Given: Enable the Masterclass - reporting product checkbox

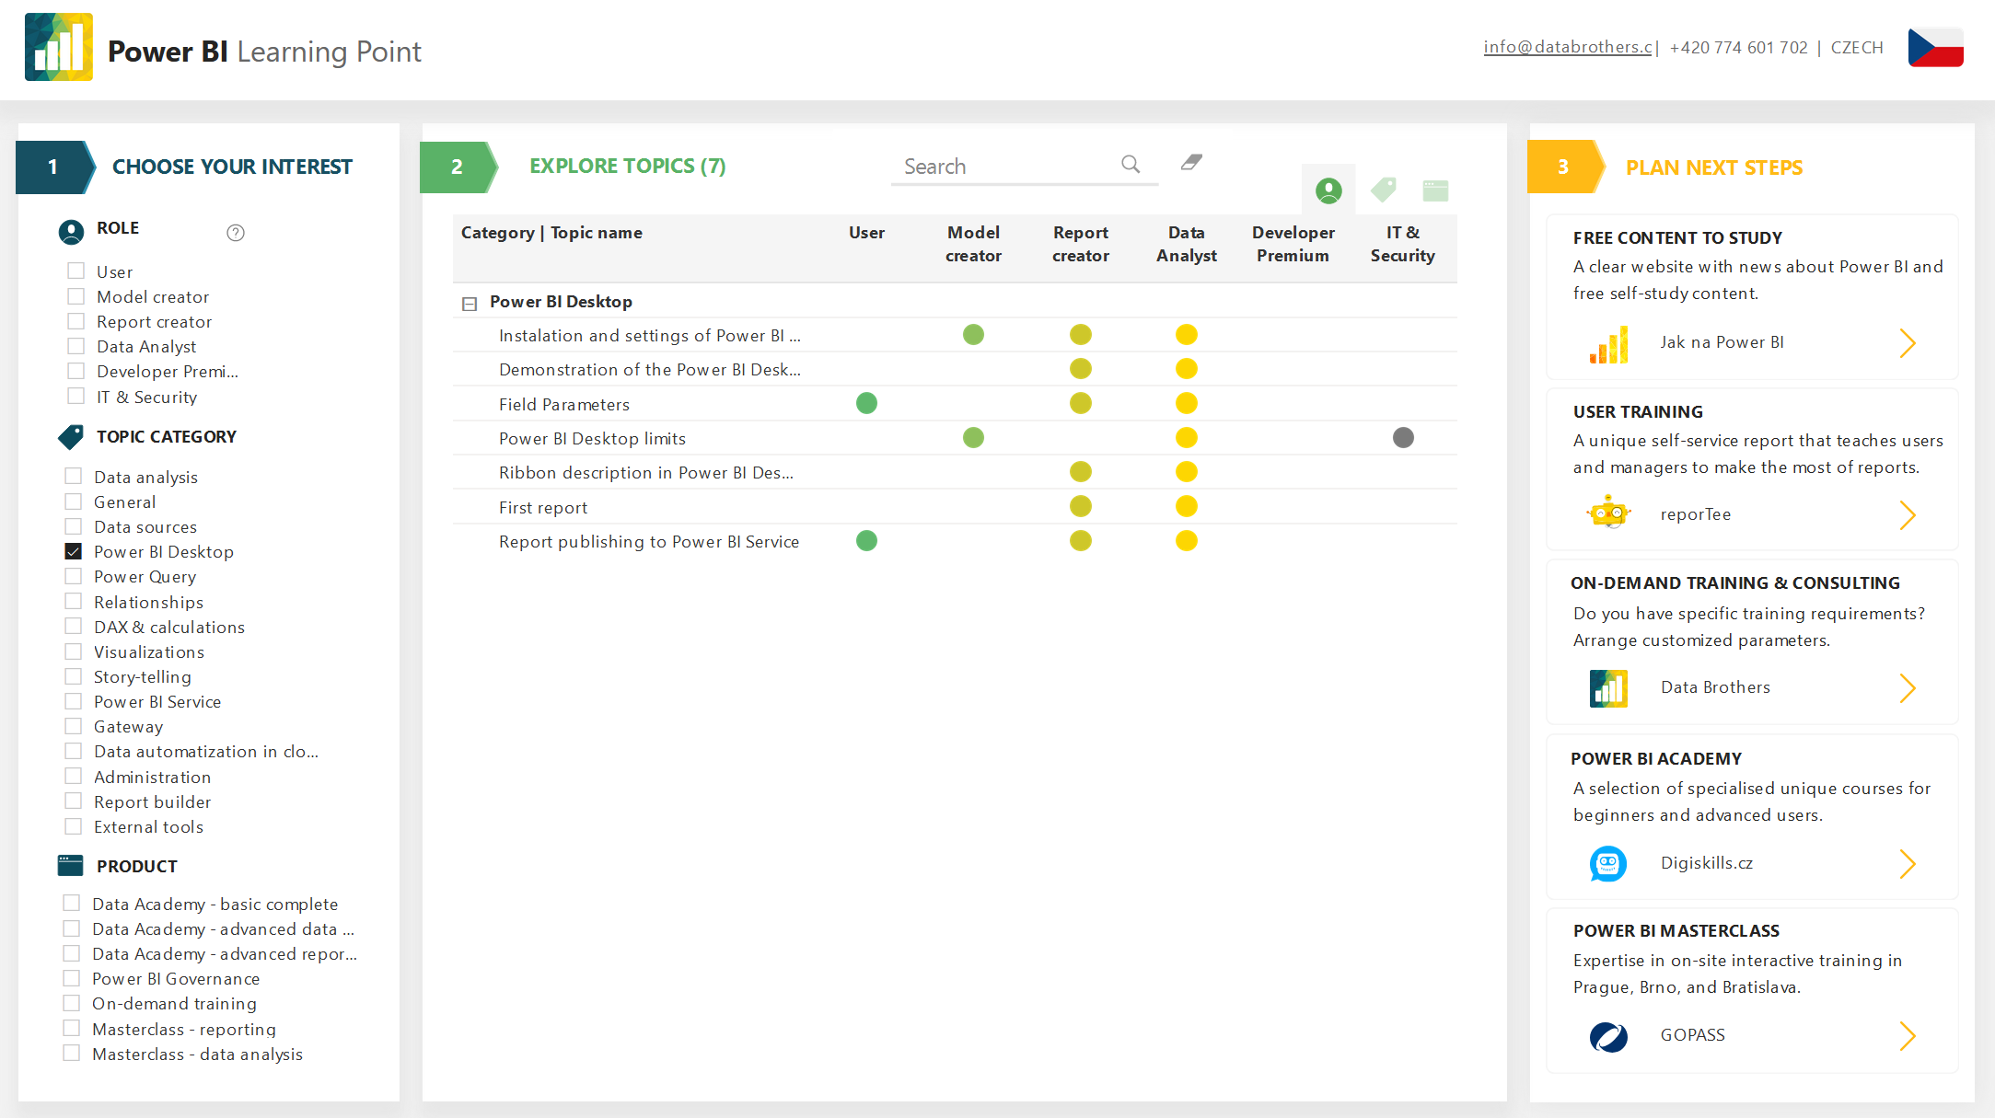Looking at the screenshot, I should [x=72, y=1029].
